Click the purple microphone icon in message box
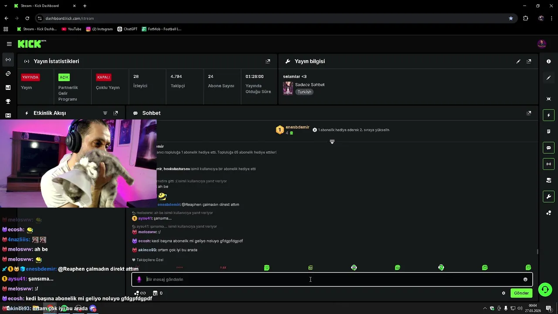 (139, 280)
